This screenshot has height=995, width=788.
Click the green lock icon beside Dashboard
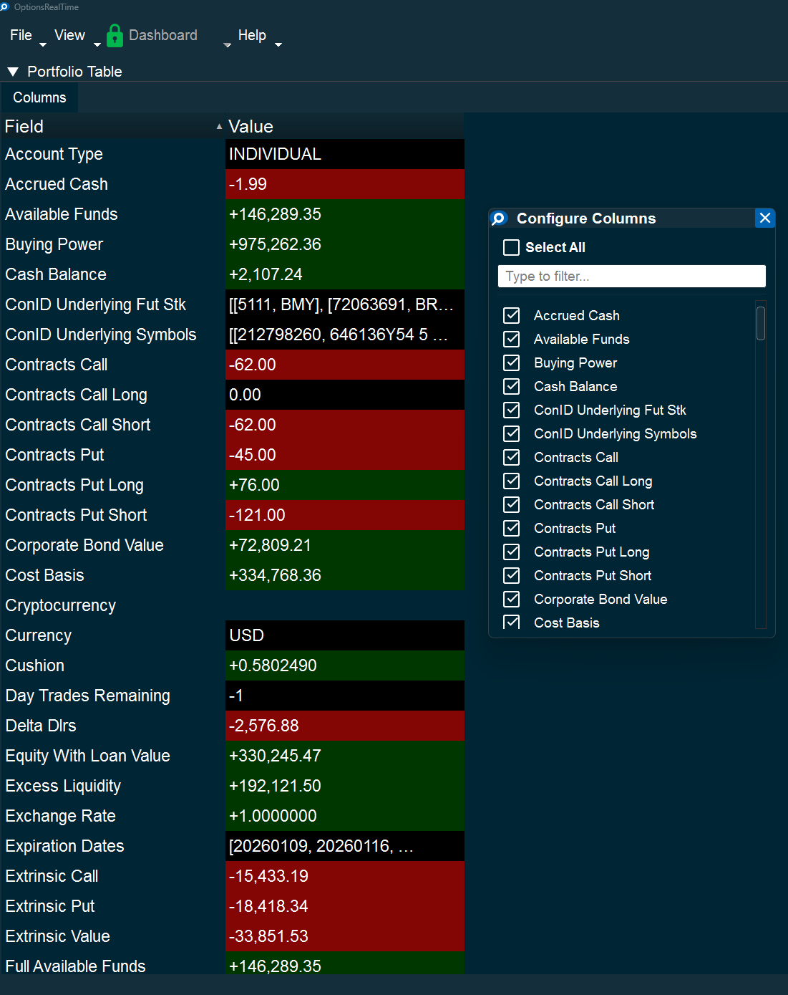[115, 35]
